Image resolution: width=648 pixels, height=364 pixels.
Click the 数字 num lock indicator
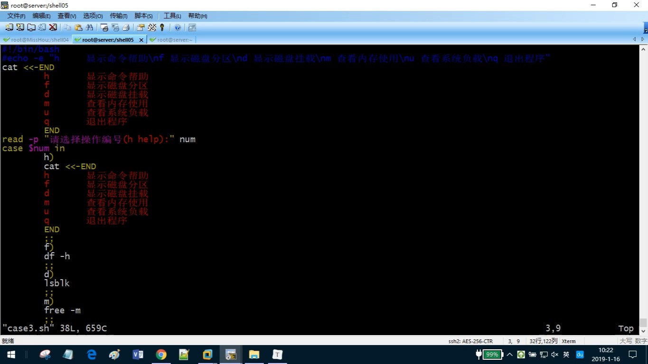pos(641,341)
